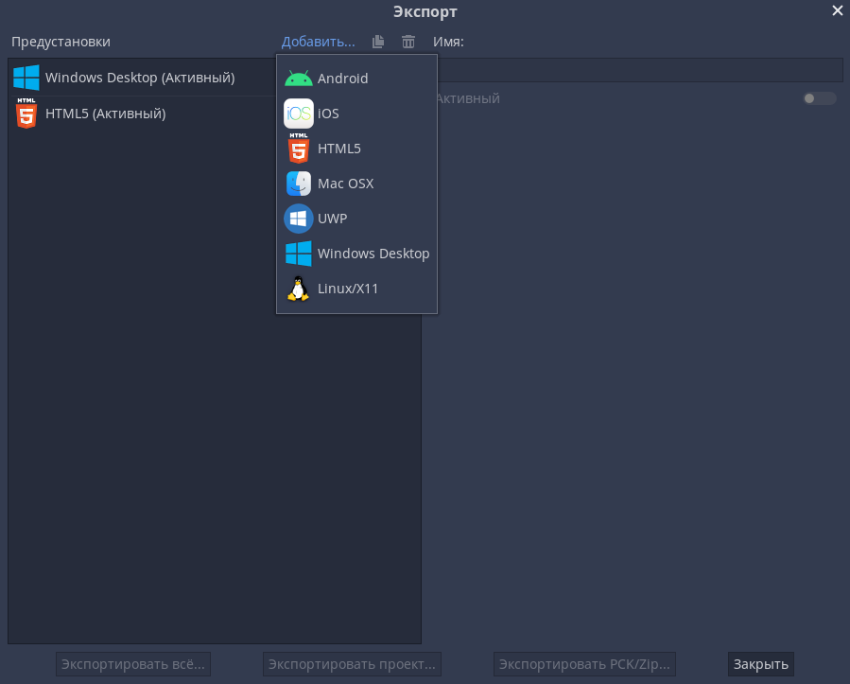
Task: Pick UWP from the platform list
Action: coord(356,218)
